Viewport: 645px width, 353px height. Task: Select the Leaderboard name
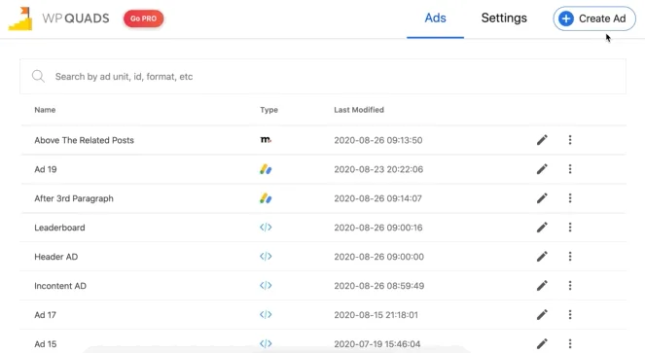59,228
